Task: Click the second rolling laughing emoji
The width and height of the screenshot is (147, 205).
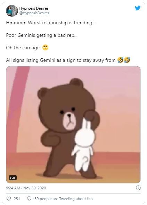Action: click(127, 60)
